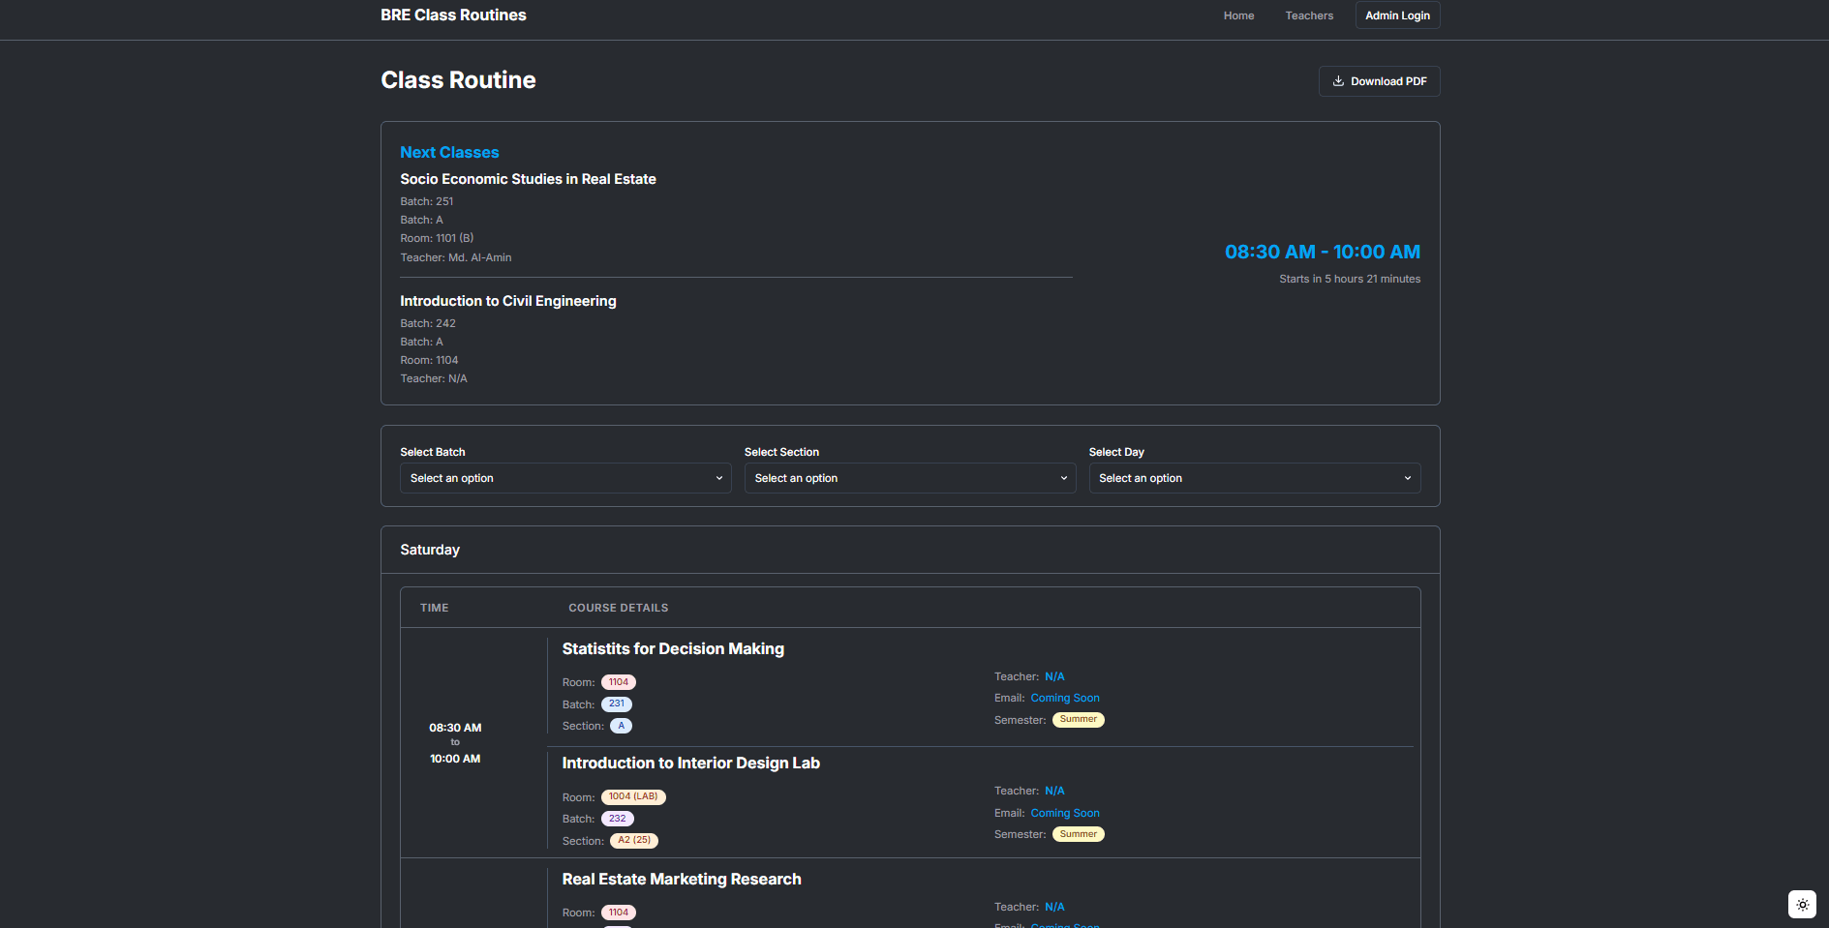Click the batch 231 badge
This screenshot has height=928, width=1829.
[x=617, y=704]
